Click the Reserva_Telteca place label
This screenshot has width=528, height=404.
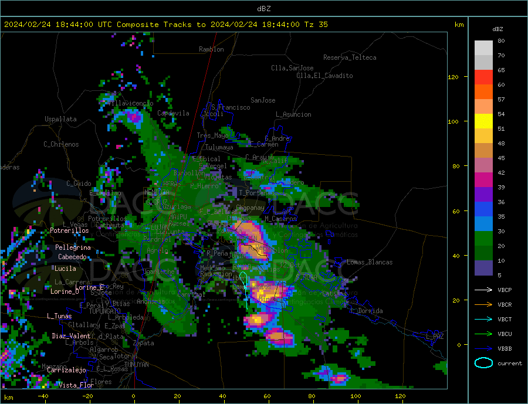pyautogui.click(x=350, y=57)
